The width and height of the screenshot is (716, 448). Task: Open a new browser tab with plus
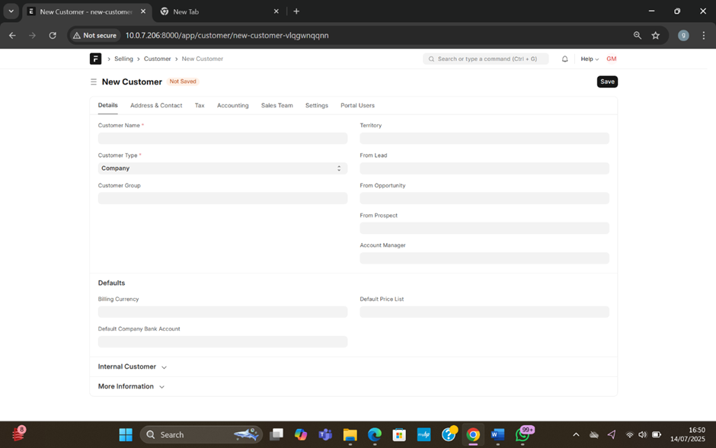(296, 11)
